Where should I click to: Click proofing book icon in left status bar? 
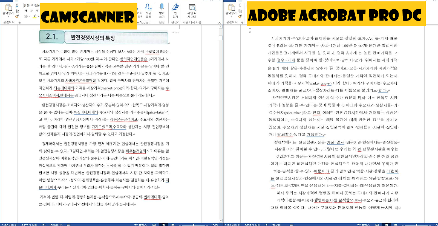coord(44,225)
